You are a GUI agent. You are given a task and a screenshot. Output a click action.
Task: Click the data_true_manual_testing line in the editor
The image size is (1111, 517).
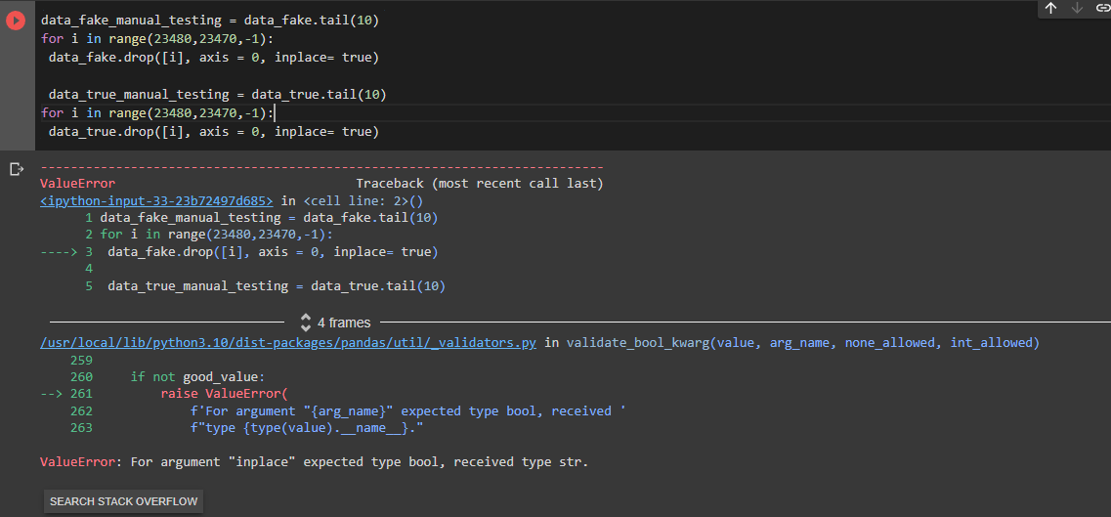pyautogui.click(x=218, y=94)
